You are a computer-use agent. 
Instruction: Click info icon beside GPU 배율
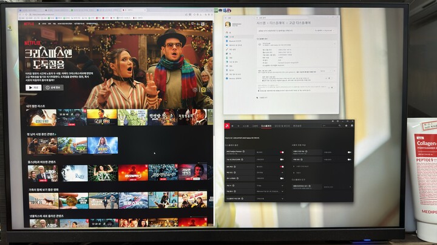(x=235, y=167)
